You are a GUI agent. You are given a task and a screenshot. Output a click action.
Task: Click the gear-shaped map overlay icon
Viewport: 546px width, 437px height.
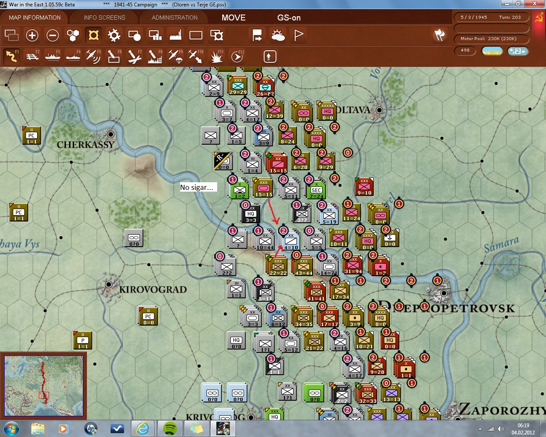pos(114,35)
